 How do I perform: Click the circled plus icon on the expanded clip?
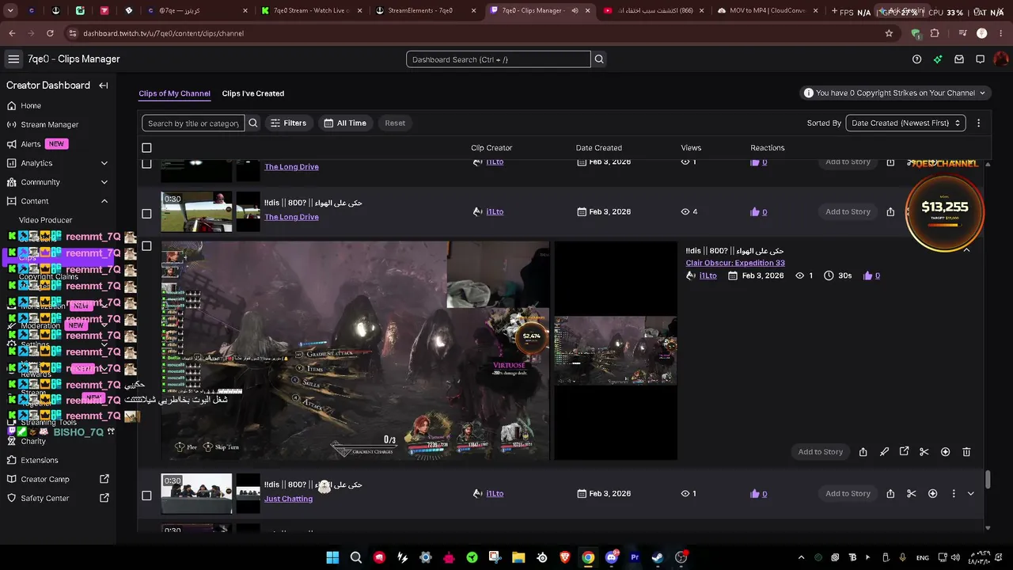click(945, 452)
